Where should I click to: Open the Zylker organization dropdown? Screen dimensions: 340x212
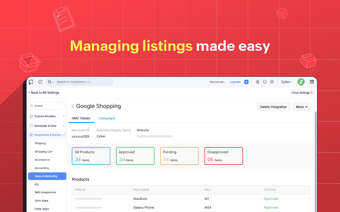click(287, 82)
